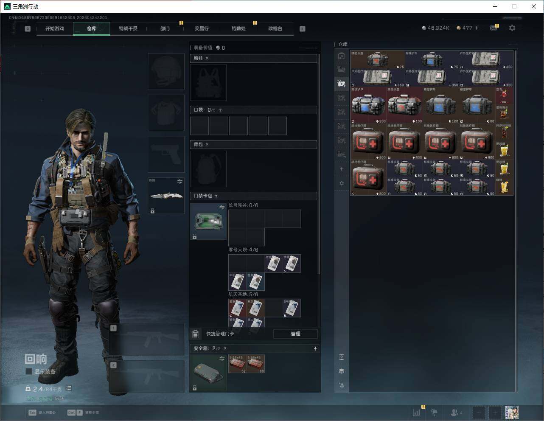The height and width of the screenshot is (421, 544).
Task: Expand the 门禁卡包 section header
Action: [x=253, y=196]
